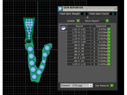
Task: Click the 0.003tw weight value
Action: [103, 55]
